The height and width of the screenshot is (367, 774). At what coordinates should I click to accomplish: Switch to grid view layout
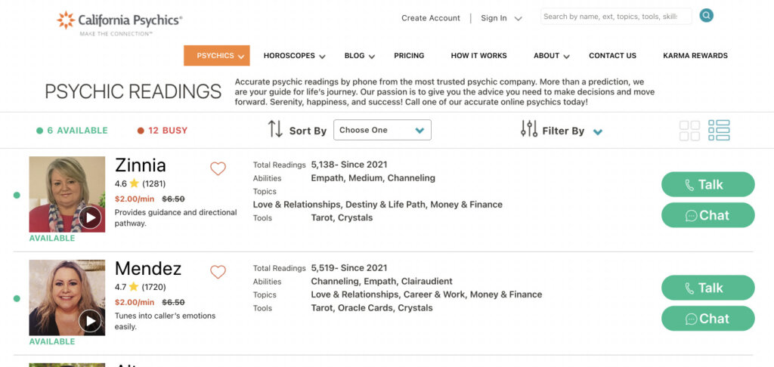(x=689, y=131)
